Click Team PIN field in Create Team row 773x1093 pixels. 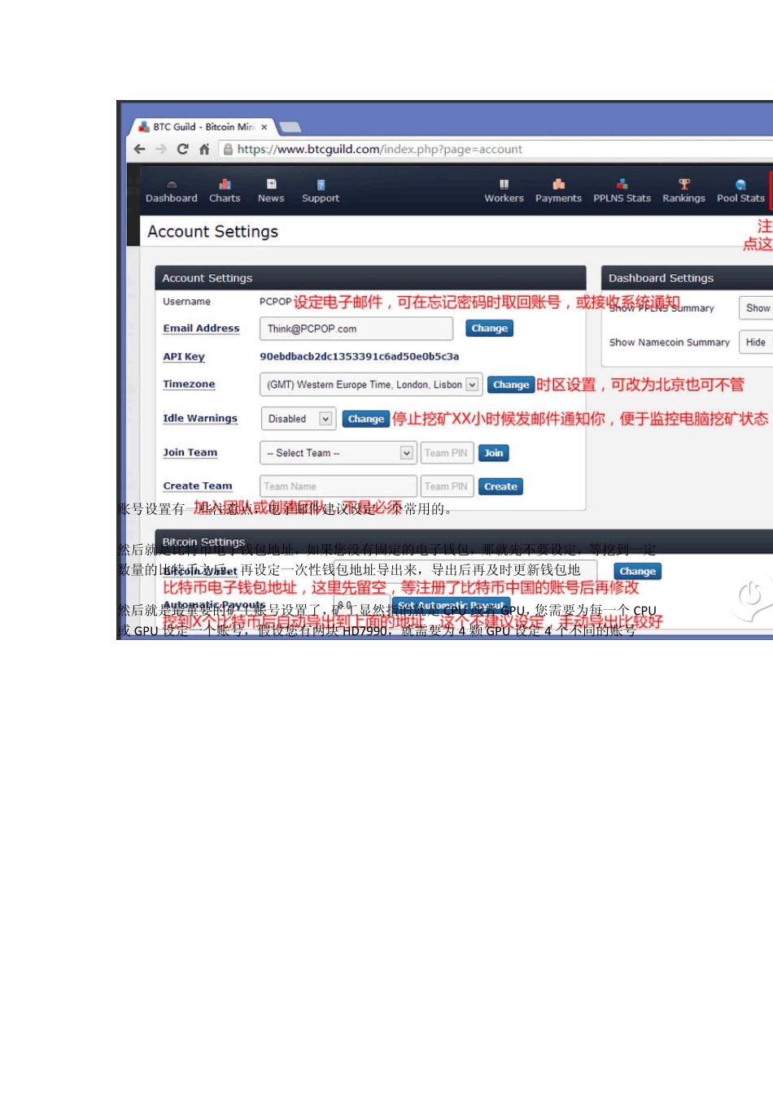coord(447,486)
